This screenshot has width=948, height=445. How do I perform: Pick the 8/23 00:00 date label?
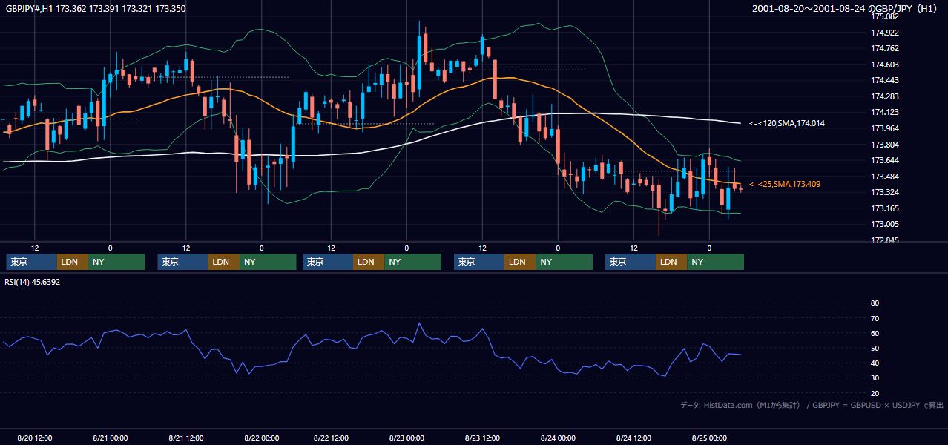point(406,438)
